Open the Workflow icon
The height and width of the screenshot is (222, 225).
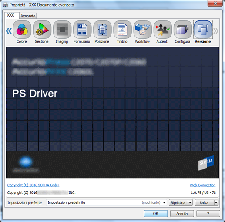143,30
